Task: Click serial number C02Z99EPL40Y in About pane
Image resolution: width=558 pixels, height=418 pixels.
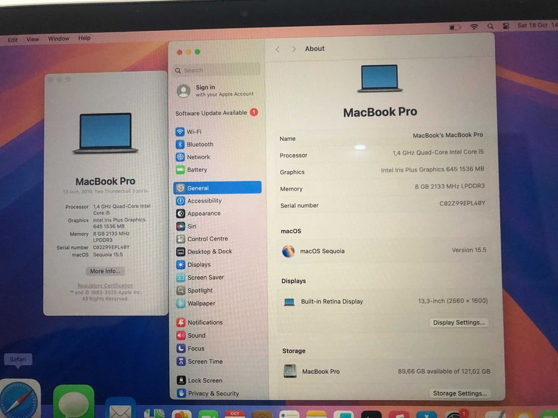Action: coord(462,203)
